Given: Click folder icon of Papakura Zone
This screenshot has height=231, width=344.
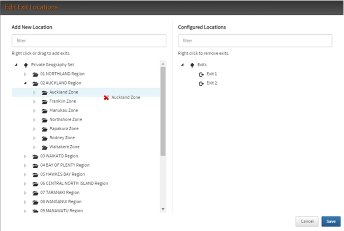Looking at the screenshot, I should tap(44, 129).
